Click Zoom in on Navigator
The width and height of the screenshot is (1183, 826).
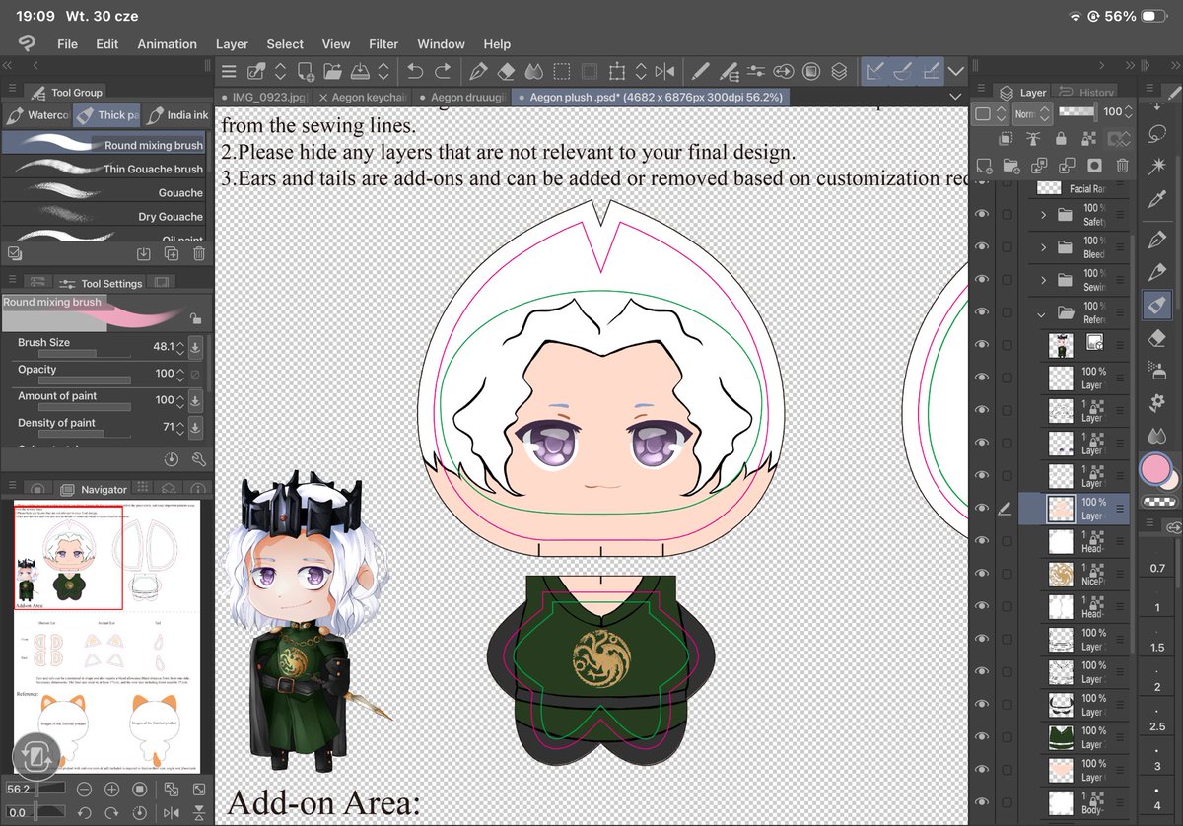pos(112,790)
